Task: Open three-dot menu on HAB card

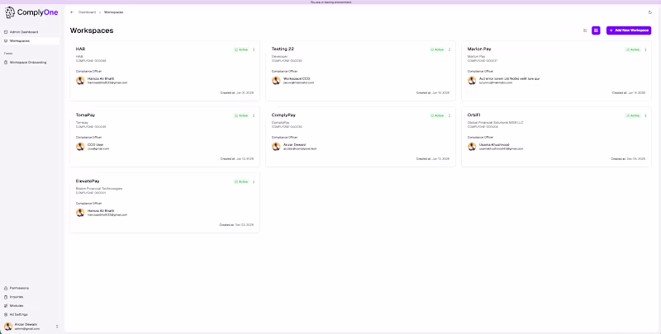Action: (x=254, y=49)
